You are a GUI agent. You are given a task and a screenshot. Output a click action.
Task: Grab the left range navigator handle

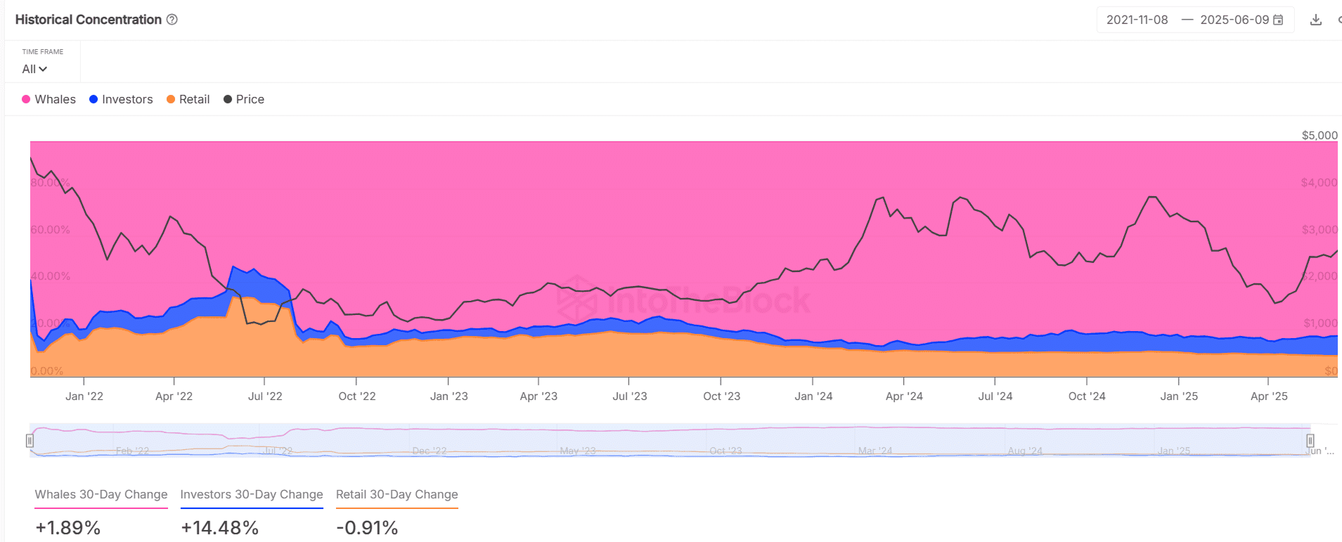click(30, 441)
